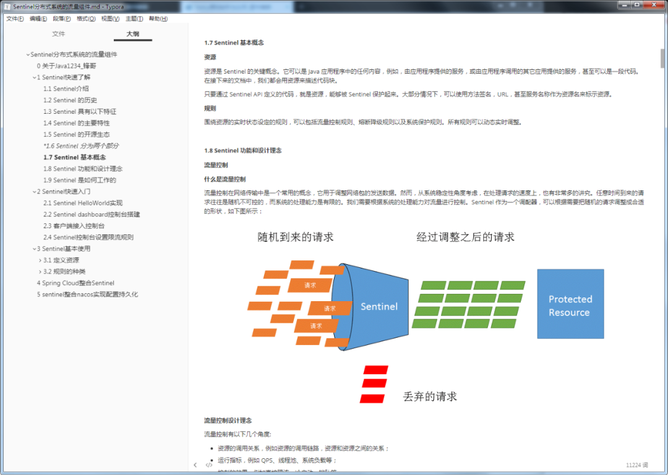Screen dimensions: 668x475
Task: Click the 1.8 Sentinel 功能和设计理念 document heading
Action: (243, 150)
